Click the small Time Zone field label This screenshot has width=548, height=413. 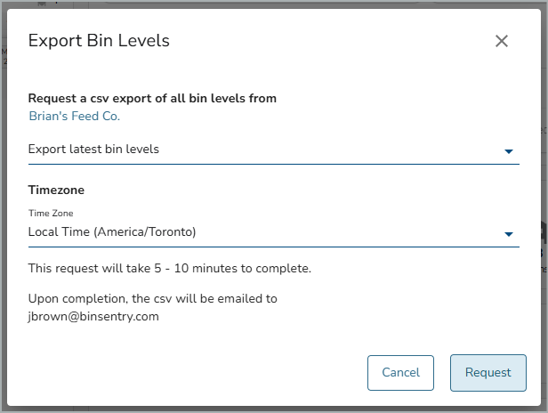51,213
